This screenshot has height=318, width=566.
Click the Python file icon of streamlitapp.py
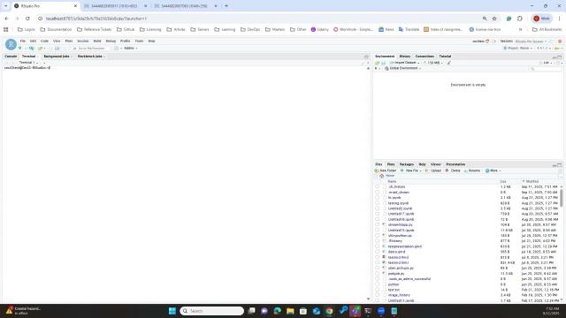pyautogui.click(x=384, y=224)
